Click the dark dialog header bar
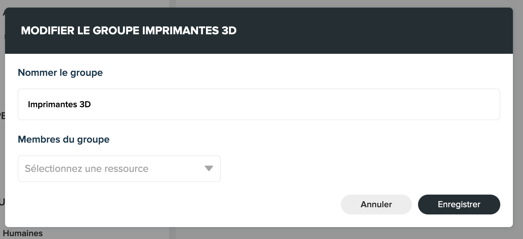The height and width of the screenshot is (239, 523). (x=361, y=31)
